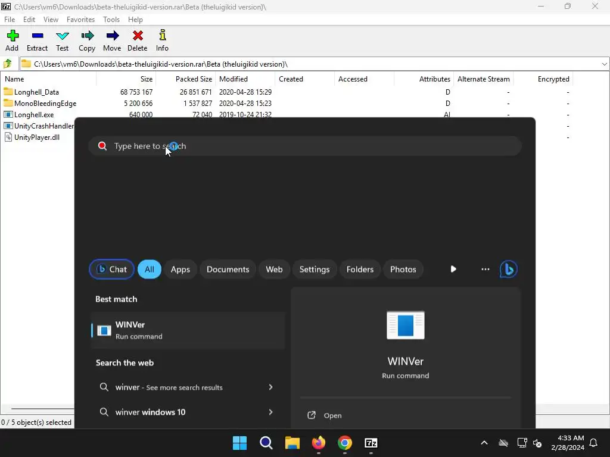Viewport: 610px width, 457px height.
Task: Expand winver web search results arrow
Action: pyautogui.click(x=271, y=387)
